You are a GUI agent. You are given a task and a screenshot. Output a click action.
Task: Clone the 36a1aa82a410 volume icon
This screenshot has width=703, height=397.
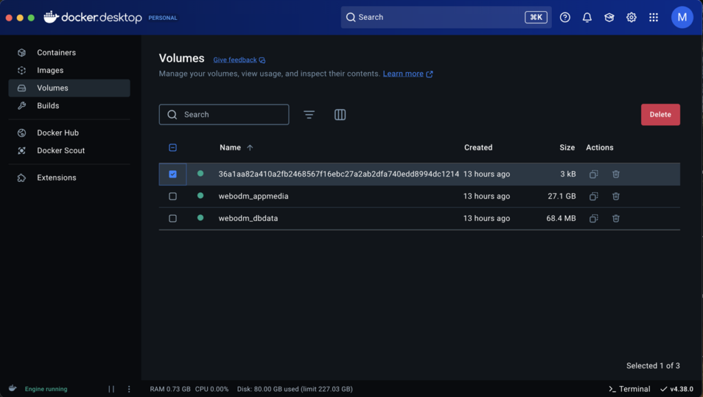click(594, 174)
